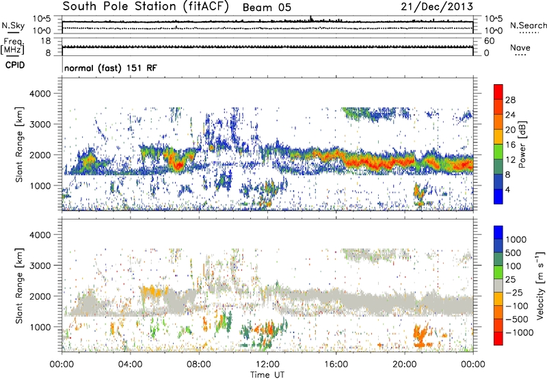Viewport: 547px width, 379px height.
Task: Click the '4' power colorbar tick label
Action: tap(507, 189)
